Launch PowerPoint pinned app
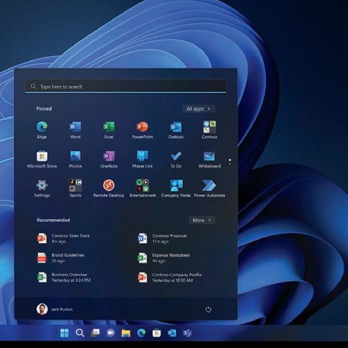This screenshot has width=348, height=348. 143,130
